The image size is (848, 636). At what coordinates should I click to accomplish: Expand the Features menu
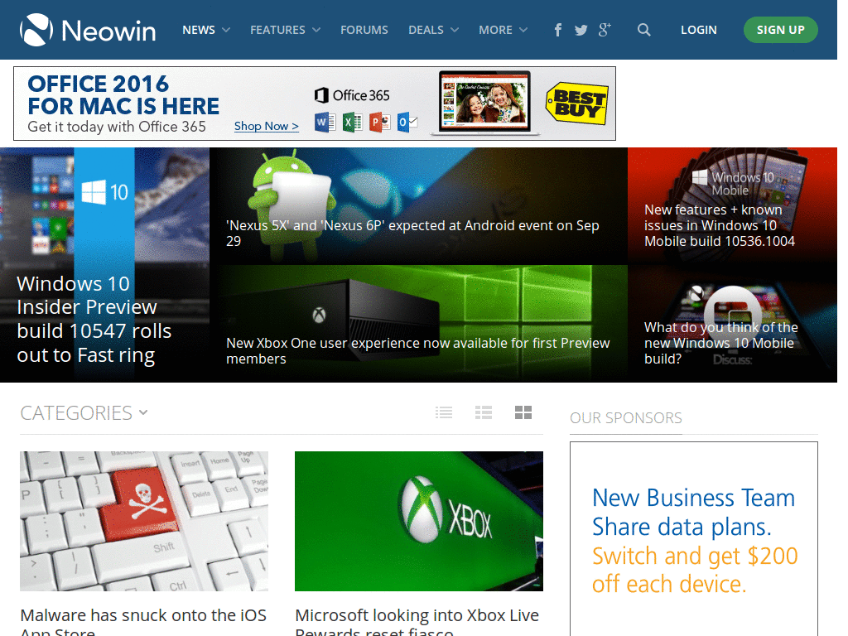(285, 30)
